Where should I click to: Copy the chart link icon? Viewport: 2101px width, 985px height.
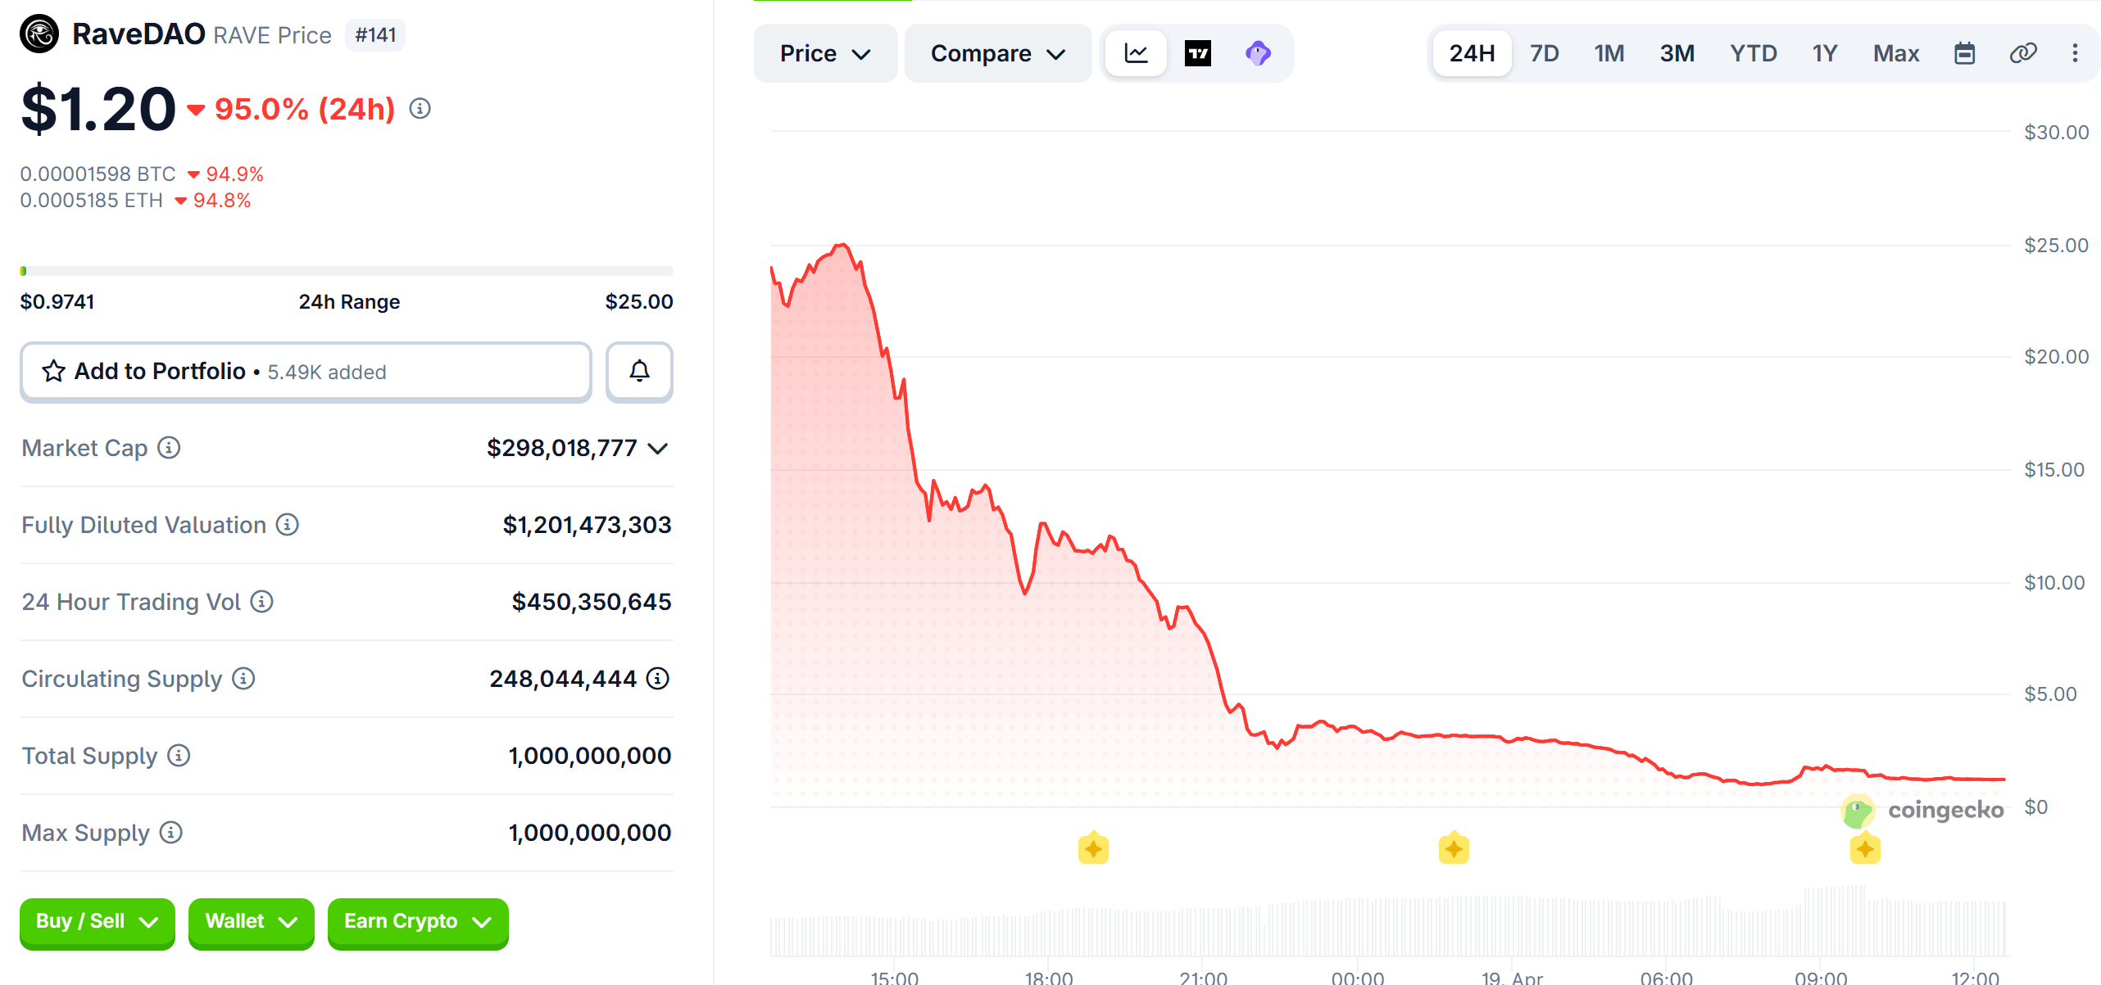coord(2022,52)
